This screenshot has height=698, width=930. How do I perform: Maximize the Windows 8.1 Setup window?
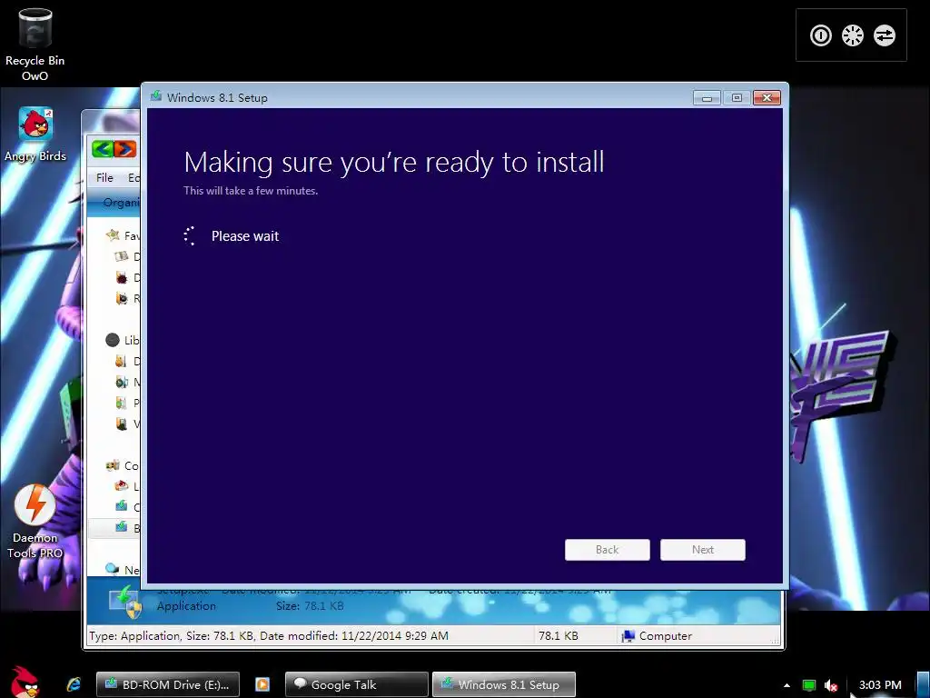(737, 98)
